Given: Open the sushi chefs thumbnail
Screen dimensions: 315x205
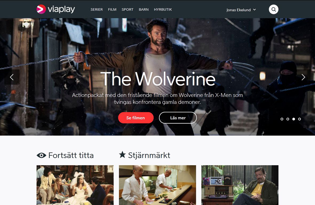Looking at the screenshot, I should click(x=157, y=185).
